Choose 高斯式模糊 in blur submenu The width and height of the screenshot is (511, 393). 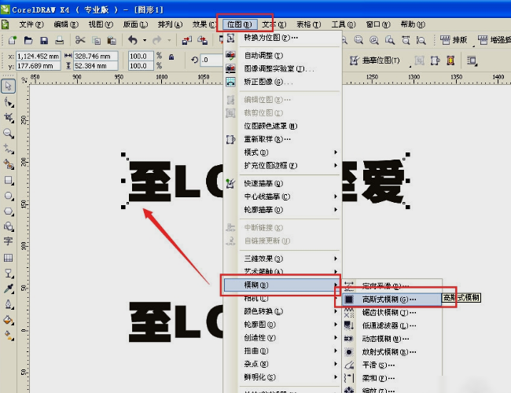click(x=392, y=299)
